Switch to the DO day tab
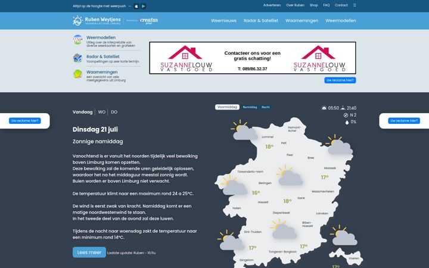429x268 pixels. click(x=114, y=112)
